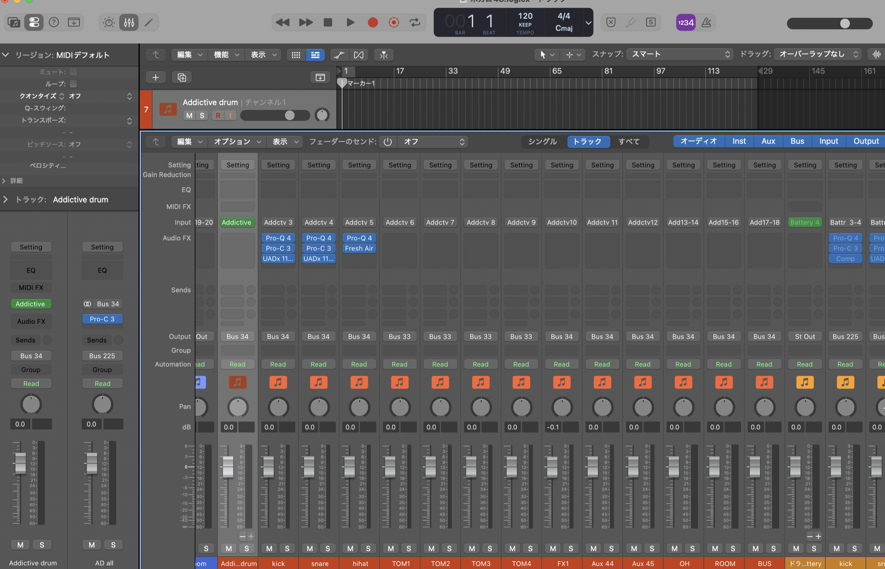This screenshot has height=569, width=885.
Task: Toggle the Loop checkbox in region inspector
Action: (73, 84)
